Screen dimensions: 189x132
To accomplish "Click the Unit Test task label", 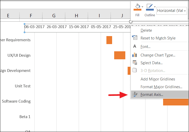I will (x=23, y=86).
